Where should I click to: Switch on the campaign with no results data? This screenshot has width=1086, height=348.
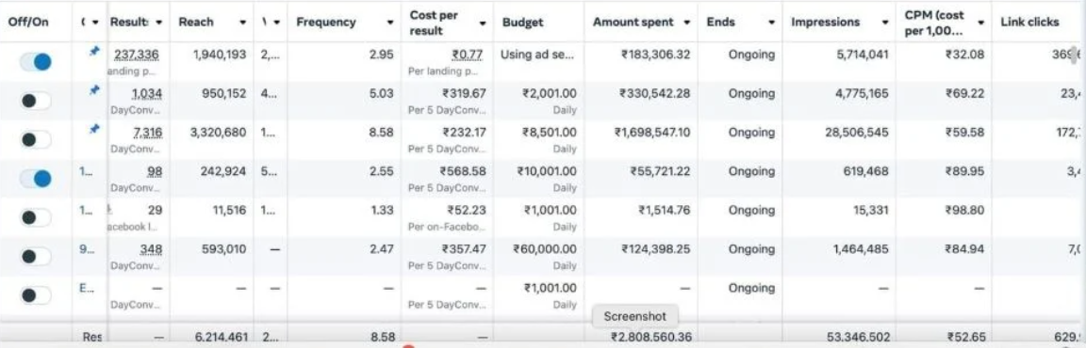coord(35,295)
